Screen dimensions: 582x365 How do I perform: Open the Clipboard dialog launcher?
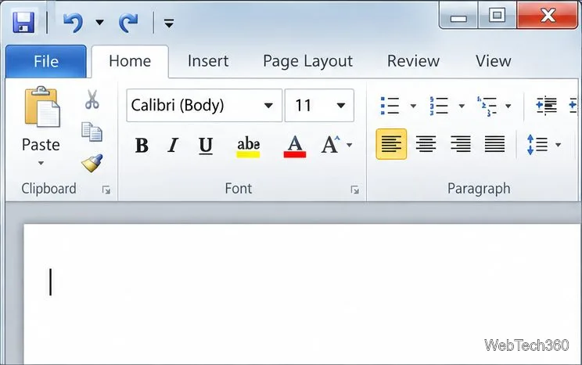click(x=106, y=190)
